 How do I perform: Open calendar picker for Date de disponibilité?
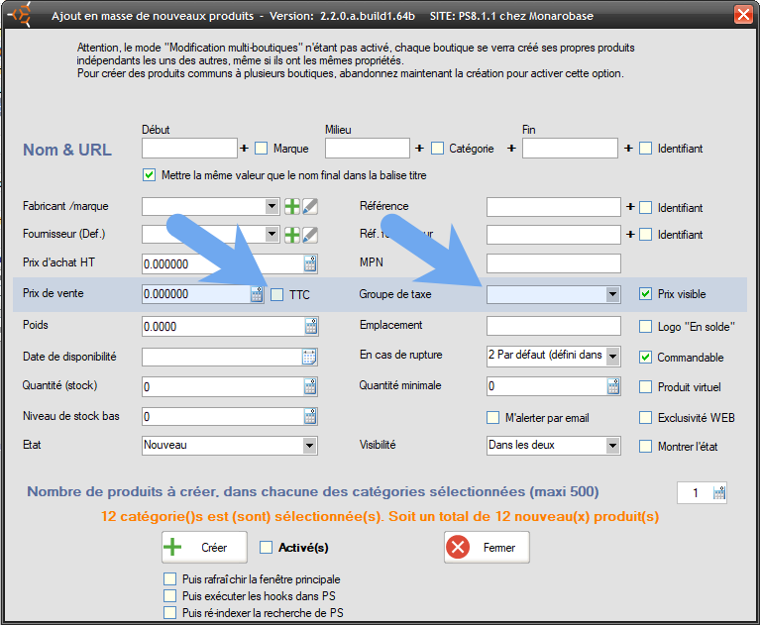pos(309,357)
